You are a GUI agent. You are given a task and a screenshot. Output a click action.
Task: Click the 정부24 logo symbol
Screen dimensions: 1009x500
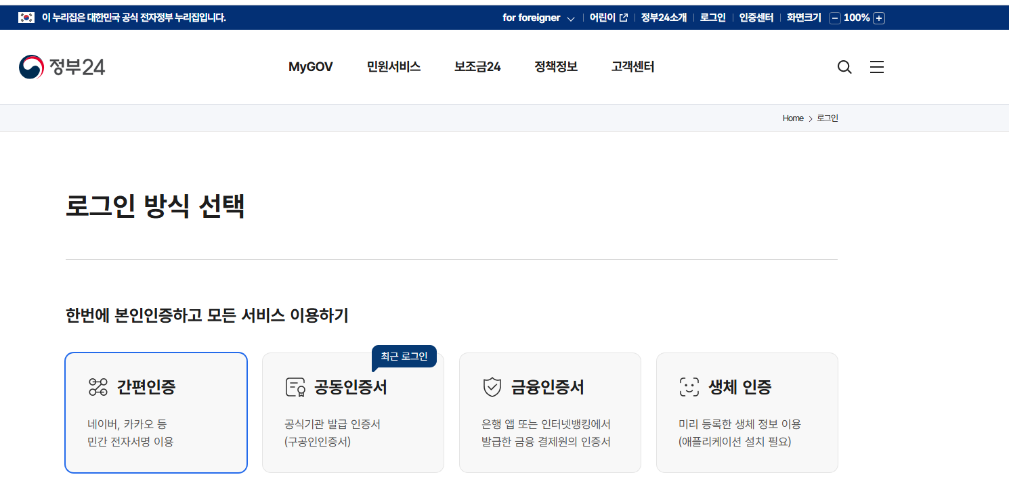pyautogui.click(x=30, y=66)
